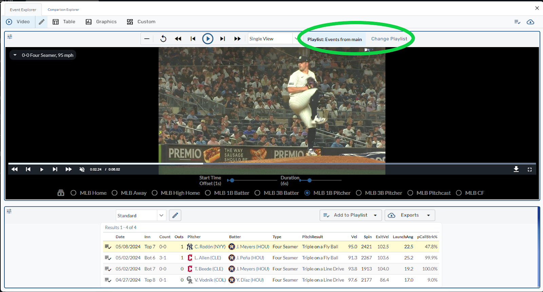Open video panel filter settings icon
The height and width of the screenshot is (292, 543).
coord(10,37)
